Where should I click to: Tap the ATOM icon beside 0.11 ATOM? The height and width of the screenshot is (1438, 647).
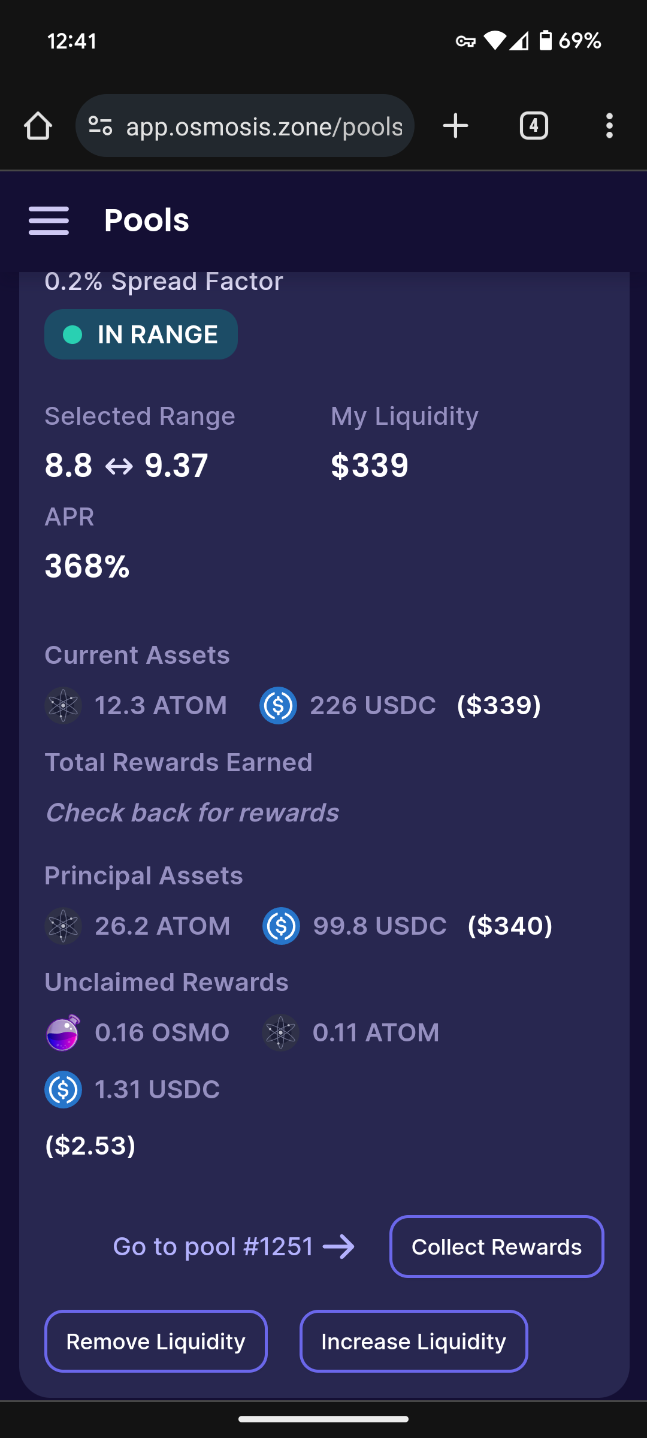(281, 1032)
